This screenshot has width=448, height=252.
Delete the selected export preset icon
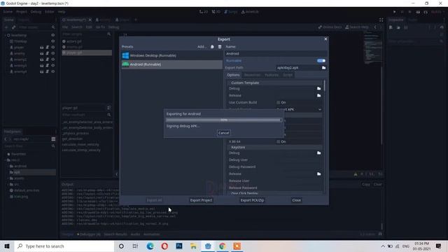(x=220, y=47)
